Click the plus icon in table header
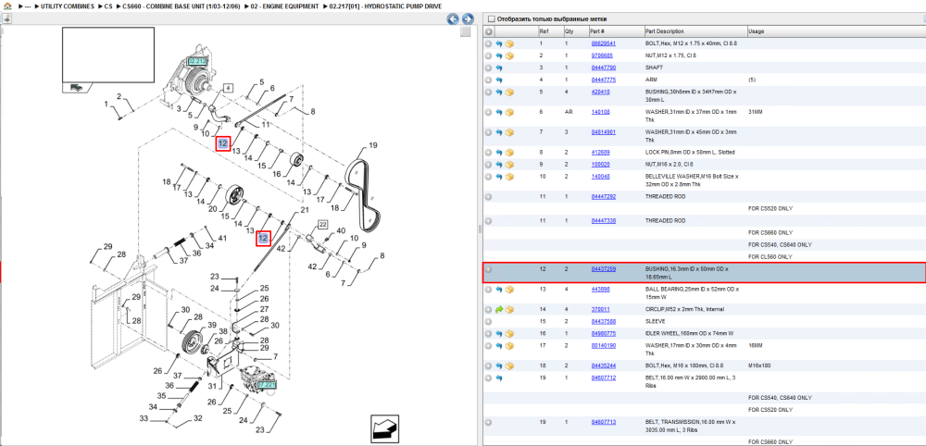The height and width of the screenshot is (446, 926). point(488,31)
